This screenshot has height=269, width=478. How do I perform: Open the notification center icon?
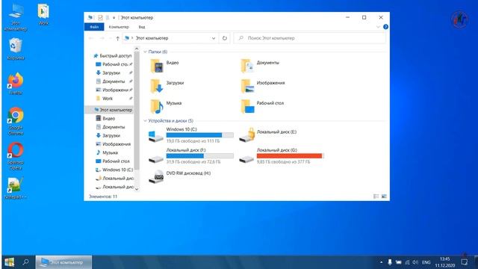465,262
